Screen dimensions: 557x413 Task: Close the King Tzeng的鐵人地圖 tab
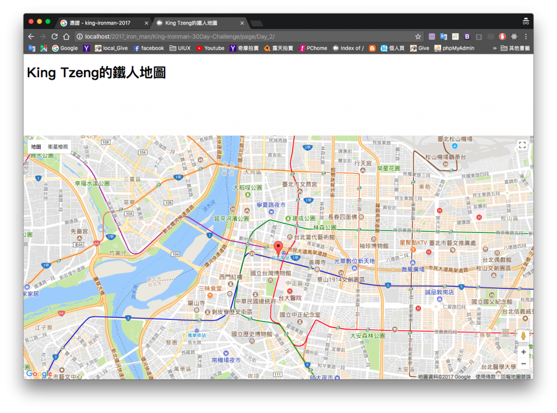(242, 23)
